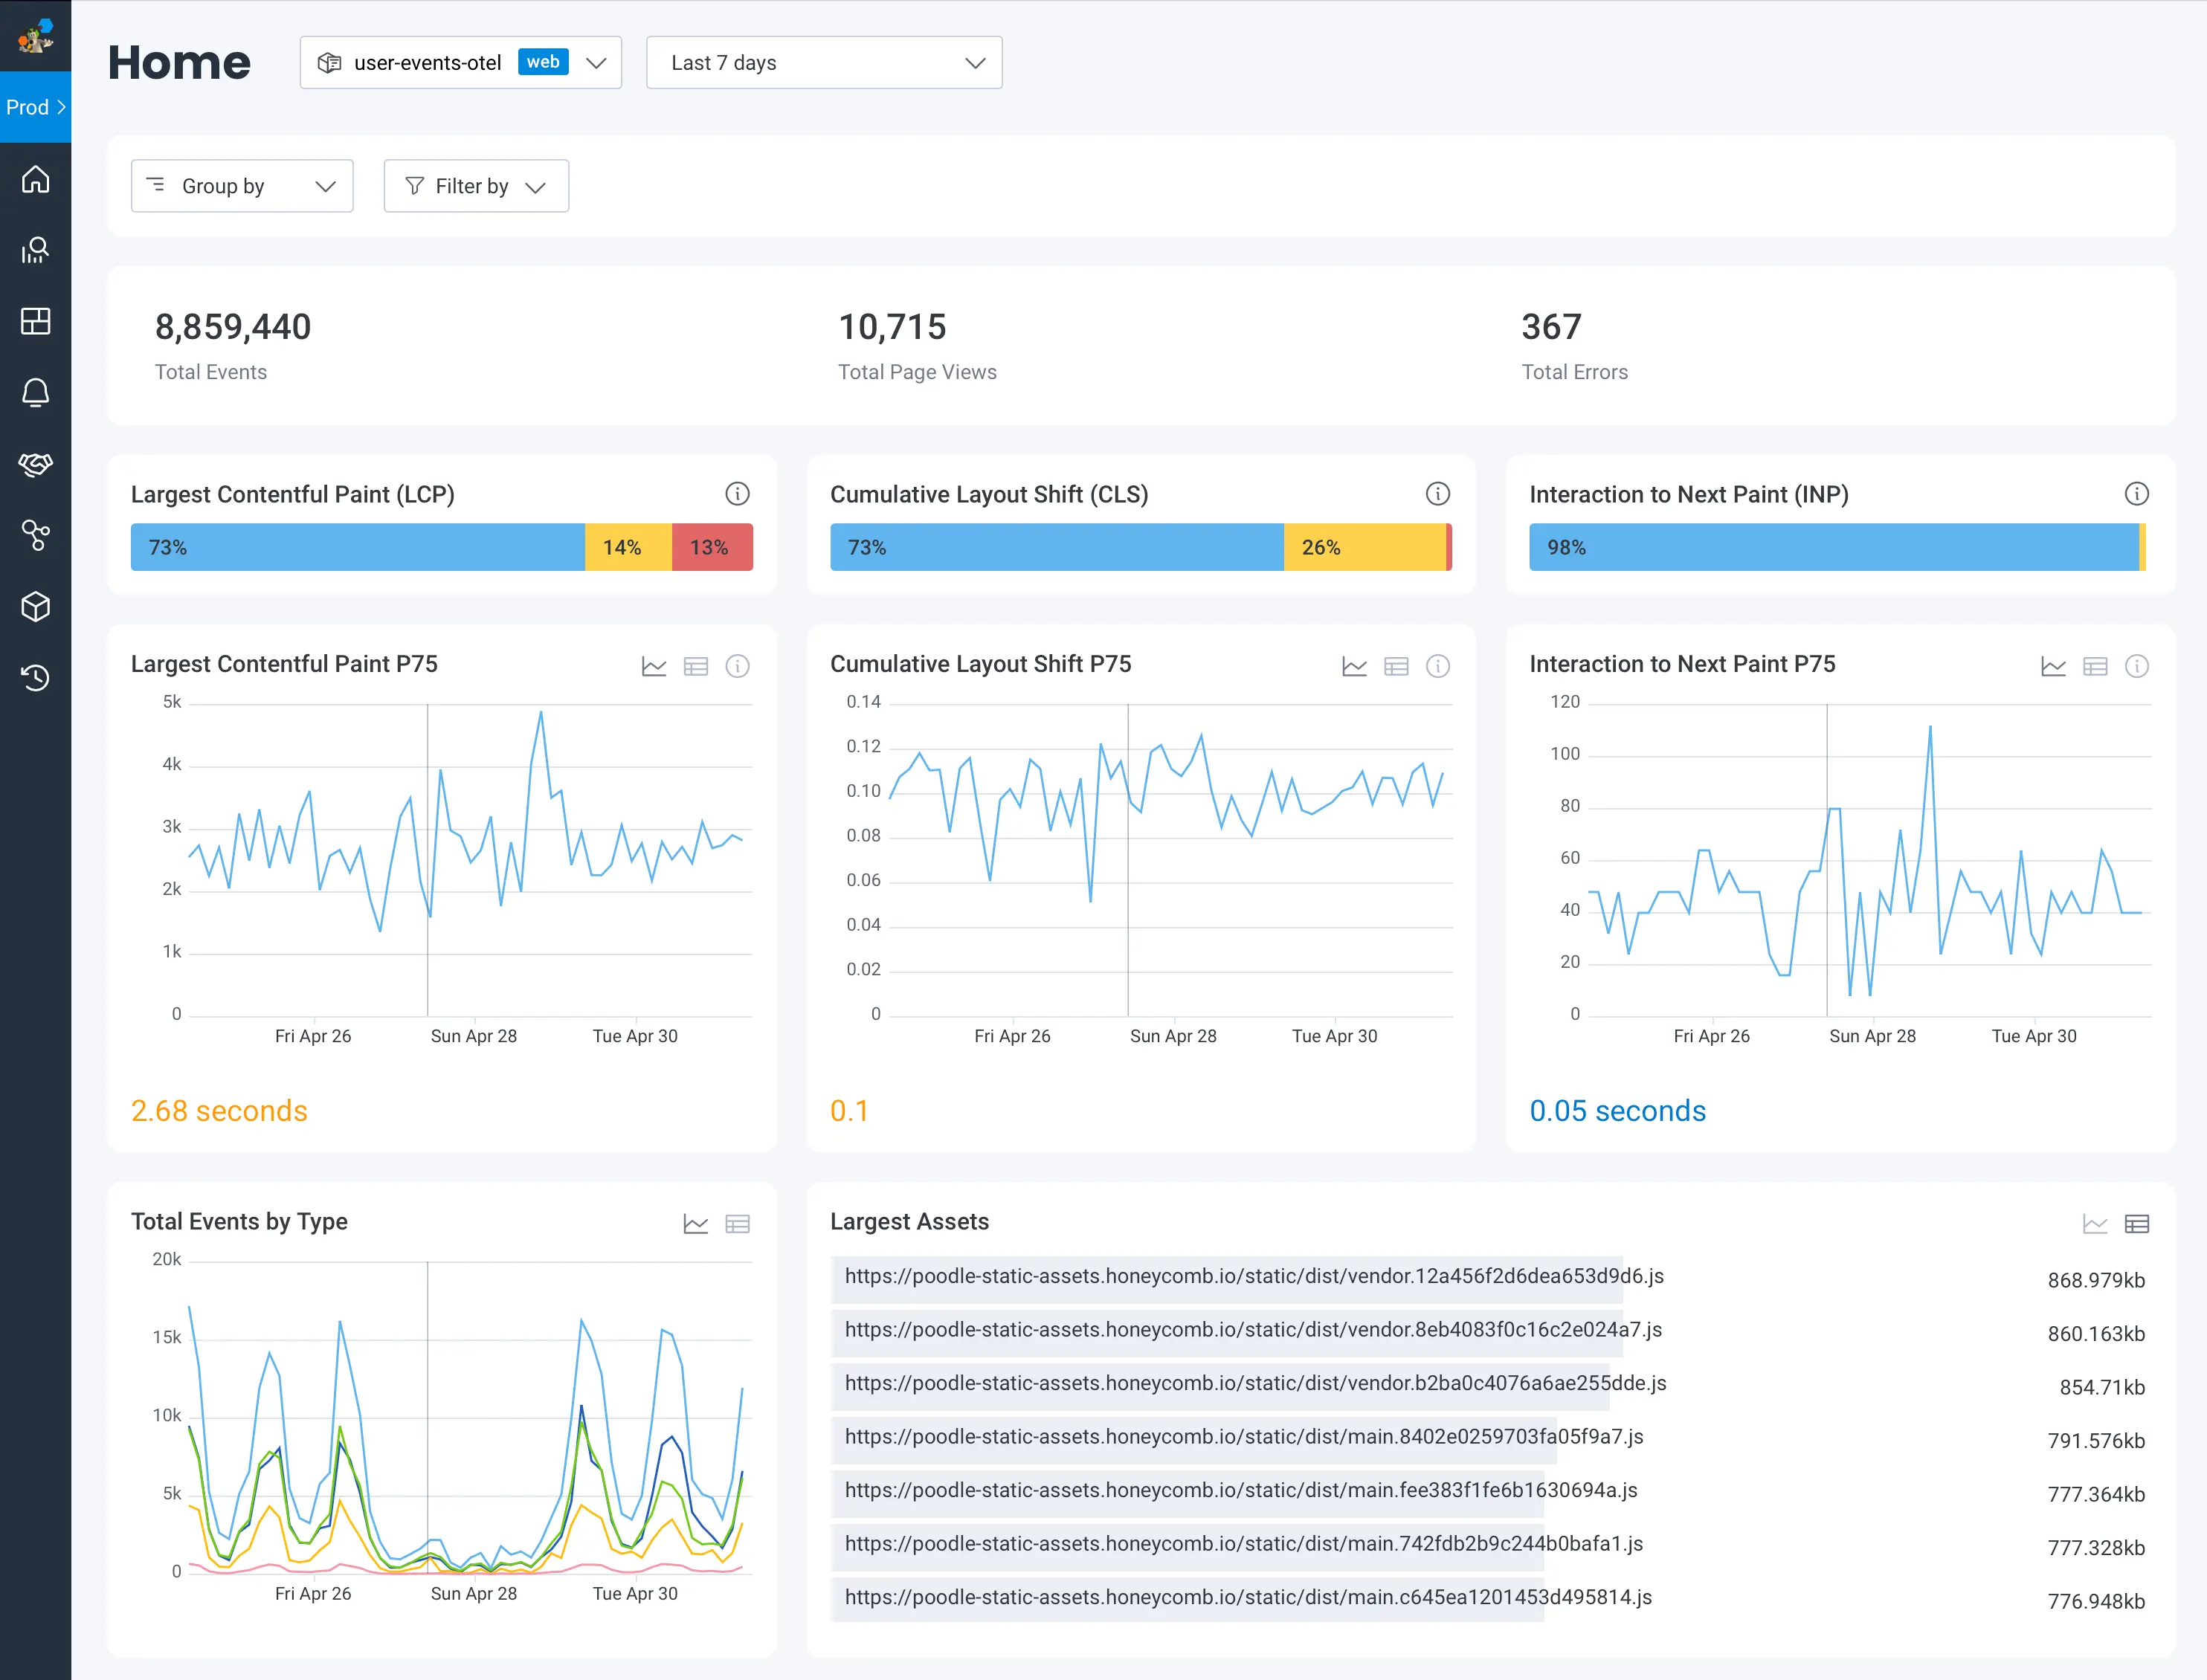The image size is (2207, 1680).
Task: Open the Group by dropdown
Action: point(241,186)
